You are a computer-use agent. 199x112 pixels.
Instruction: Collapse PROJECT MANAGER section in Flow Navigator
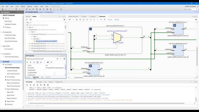(1, 15)
